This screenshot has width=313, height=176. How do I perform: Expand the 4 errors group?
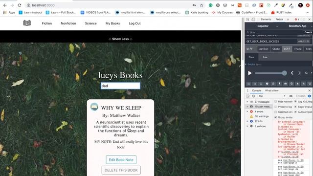click(x=247, y=111)
